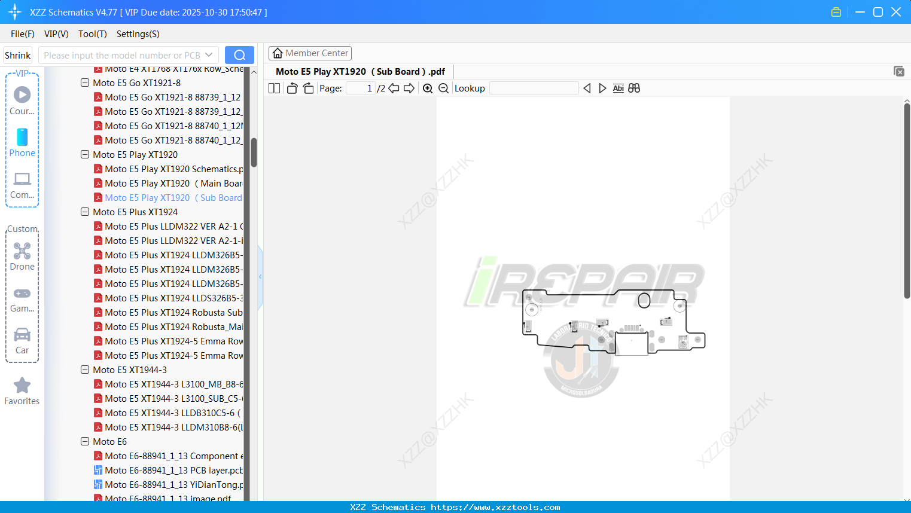Select Moto E5 Play XT1920 (Sub Board tree row
The width and height of the screenshot is (911, 513).
[169, 198]
